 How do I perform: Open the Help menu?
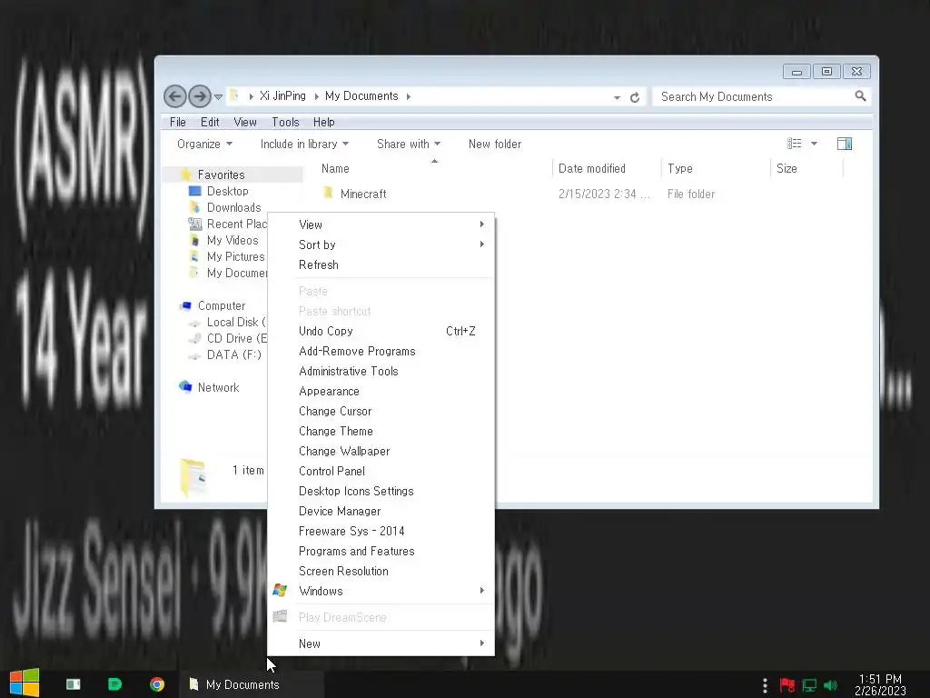pos(324,122)
